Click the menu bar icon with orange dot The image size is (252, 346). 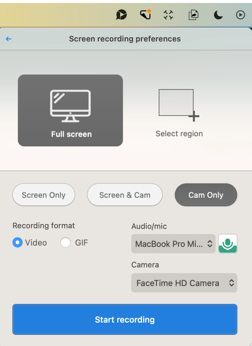pos(146,14)
